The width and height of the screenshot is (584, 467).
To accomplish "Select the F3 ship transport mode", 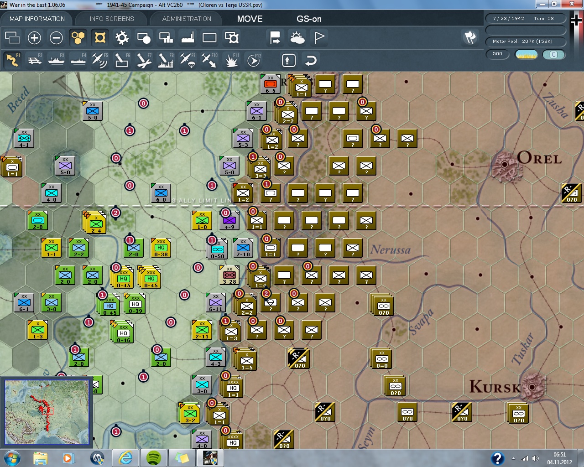I will 56,60.
